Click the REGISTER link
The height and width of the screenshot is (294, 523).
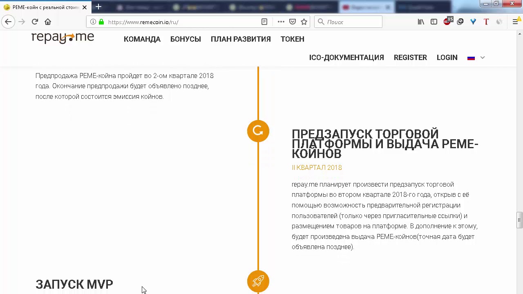410,58
